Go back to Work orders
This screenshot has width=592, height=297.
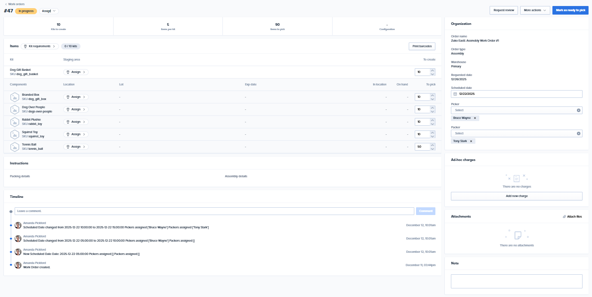(x=15, y=4)
